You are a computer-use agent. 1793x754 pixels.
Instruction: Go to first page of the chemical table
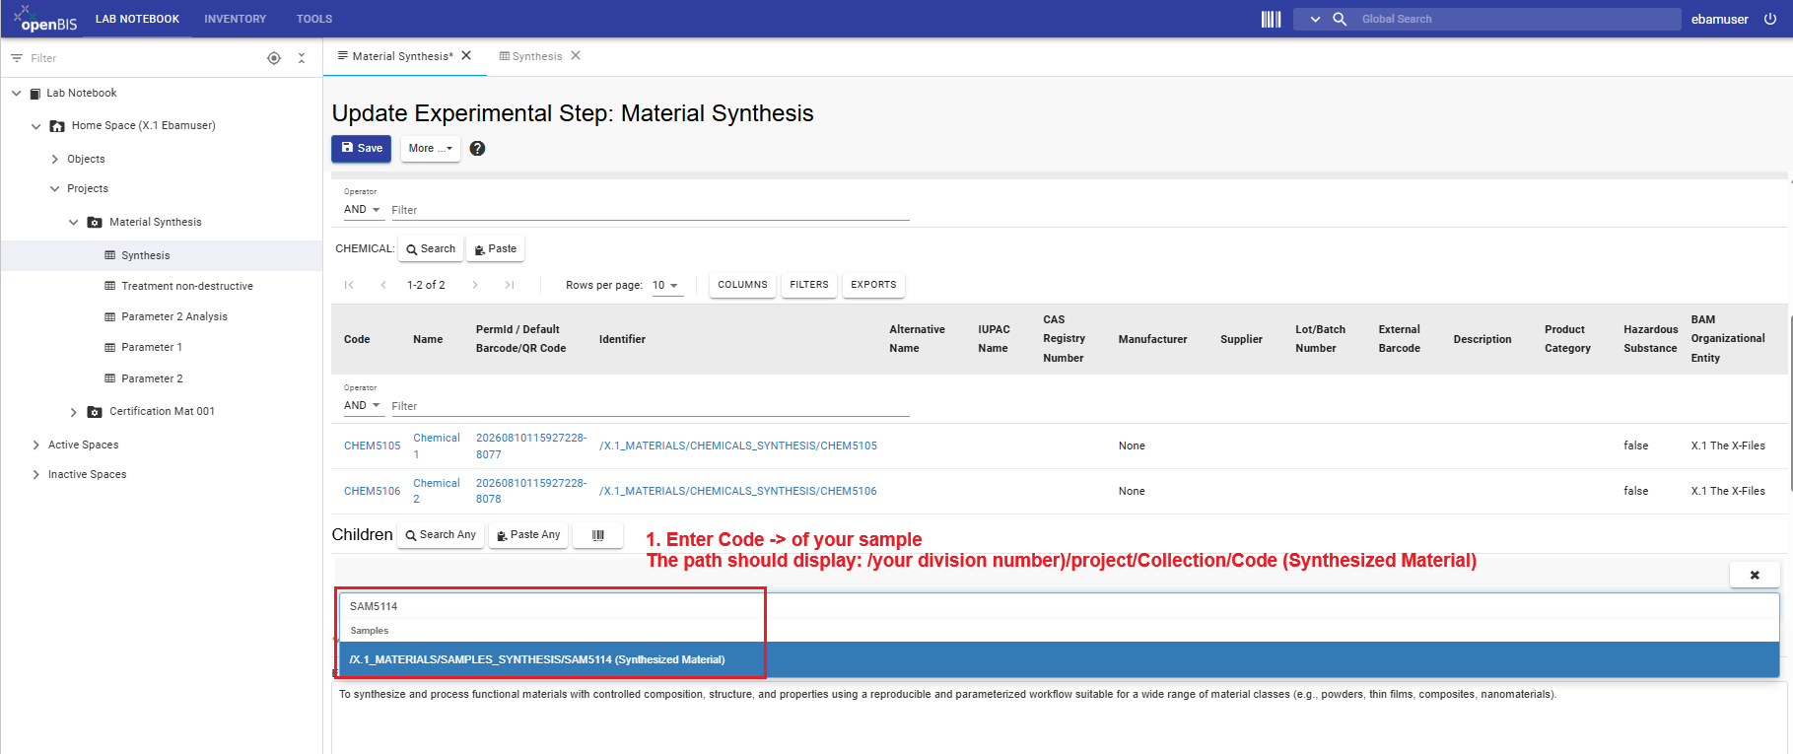tap(349, 285)
